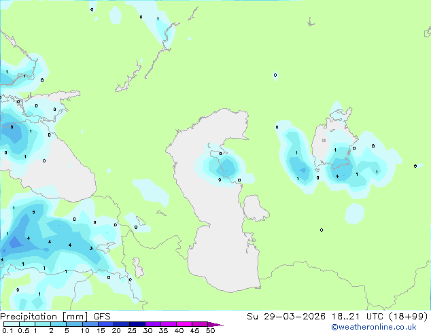431x333 pixels.
Task: Click the date 'Su 29-03-2026'
Action: [x=286, y=317]
